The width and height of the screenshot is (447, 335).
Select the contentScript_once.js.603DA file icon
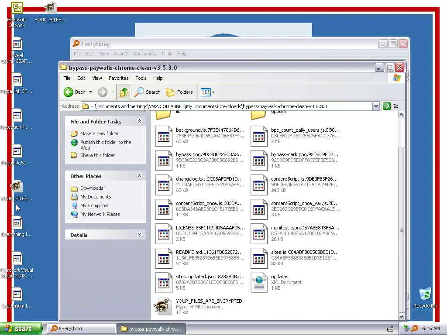(164, 209)
